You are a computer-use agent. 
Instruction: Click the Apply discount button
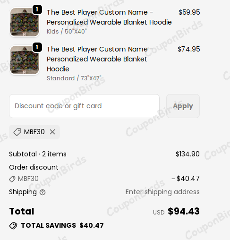tap(183, 106)
